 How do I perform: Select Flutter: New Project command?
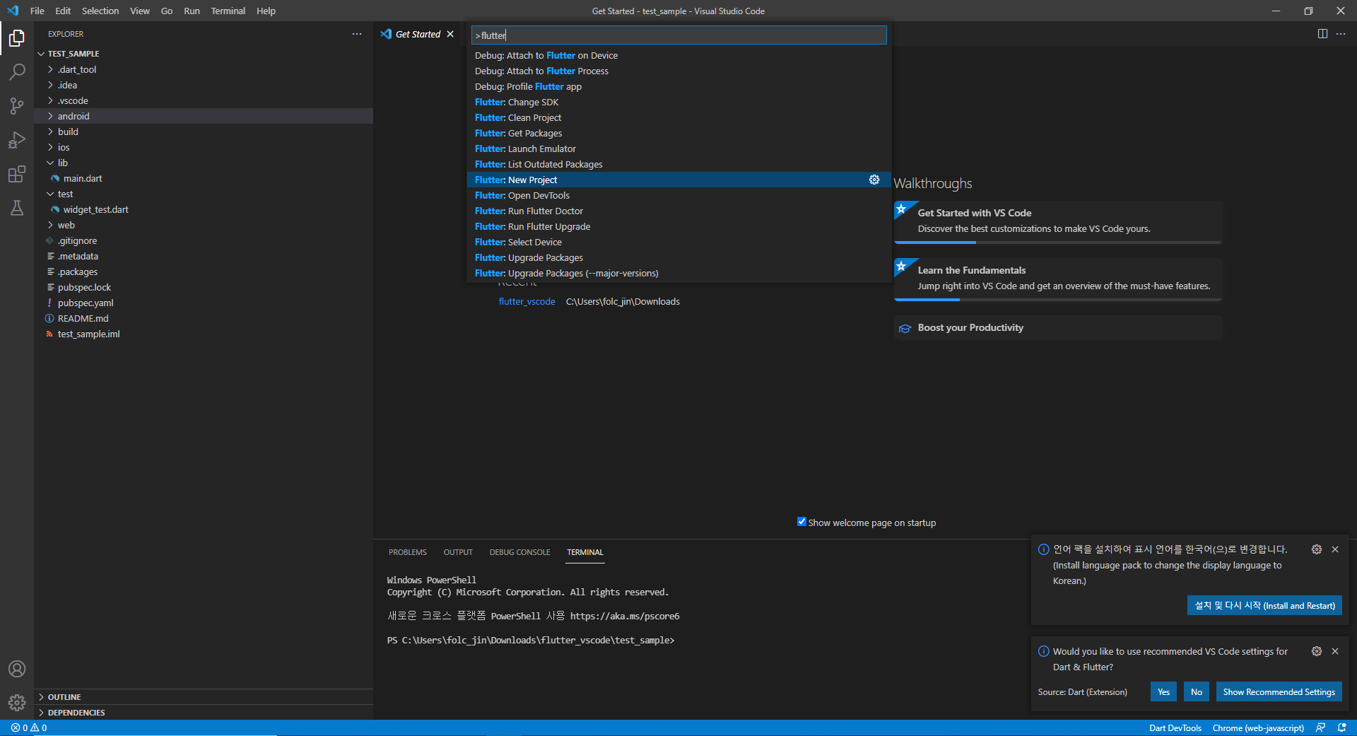679,180
